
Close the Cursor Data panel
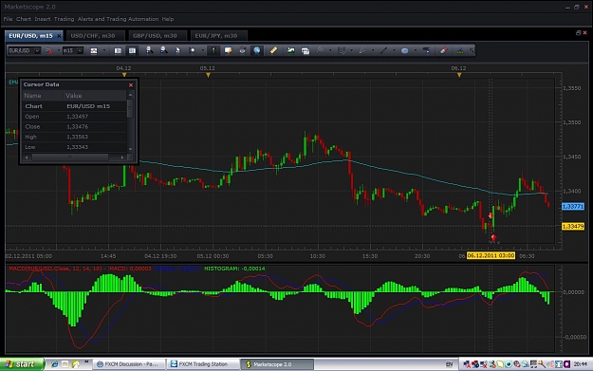click(131, 85)
